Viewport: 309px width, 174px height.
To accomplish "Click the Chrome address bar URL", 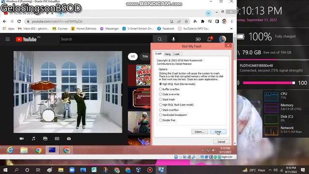I will coord(57,21).
